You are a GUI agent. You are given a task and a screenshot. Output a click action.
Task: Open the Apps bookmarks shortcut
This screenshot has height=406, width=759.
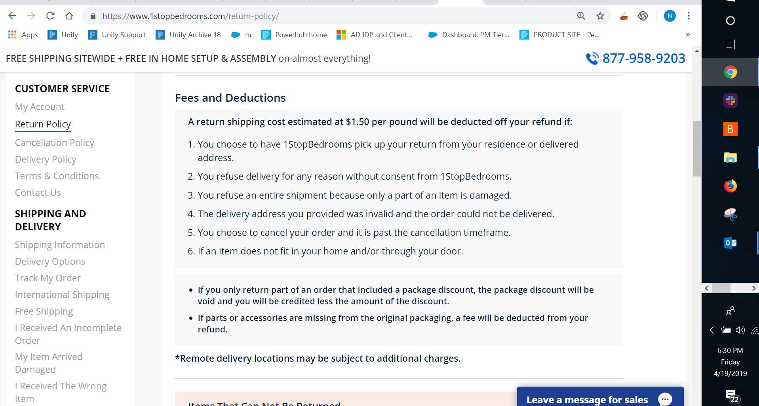coord(23,35)
